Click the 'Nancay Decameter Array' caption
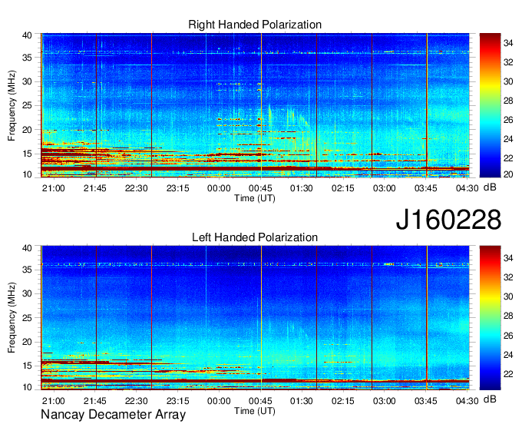The image size is (522, 424). 113,415
